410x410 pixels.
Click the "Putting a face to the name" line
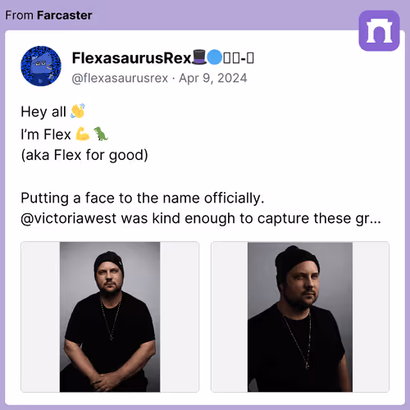[x=143, y=198]
